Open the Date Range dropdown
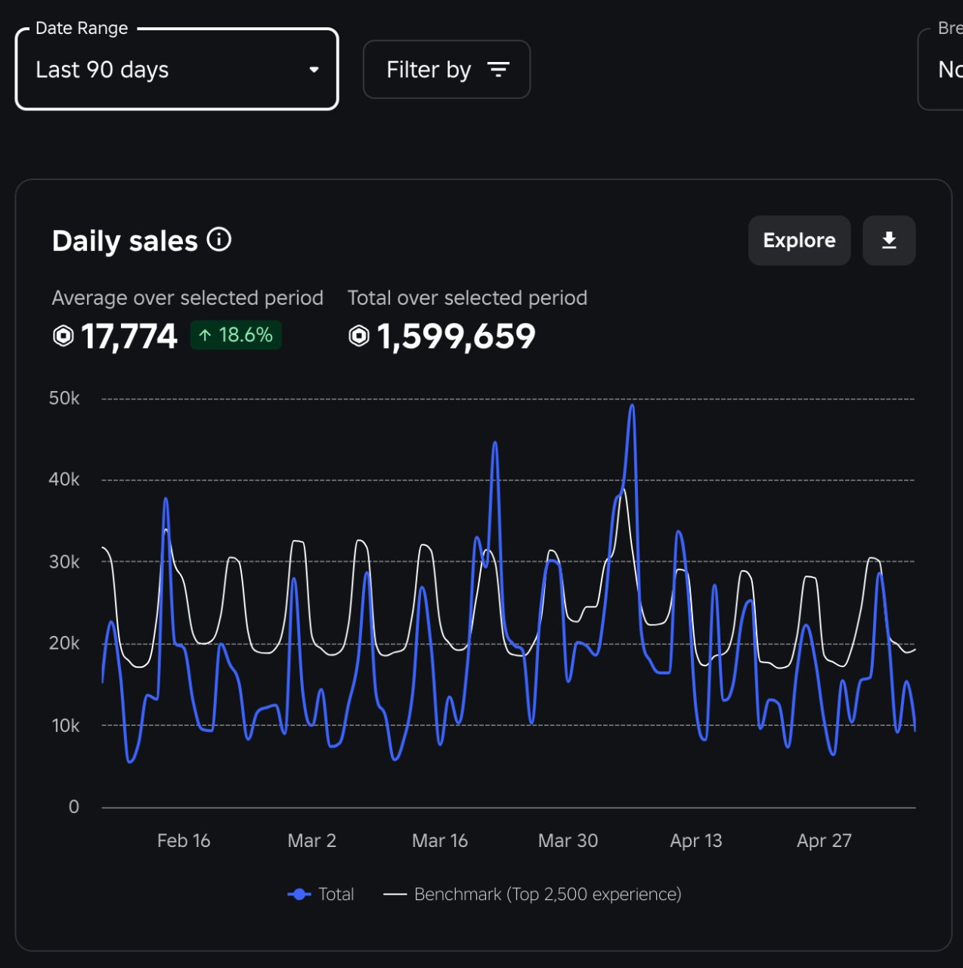Viewport: 963px width, 968px height. [177, 70]
